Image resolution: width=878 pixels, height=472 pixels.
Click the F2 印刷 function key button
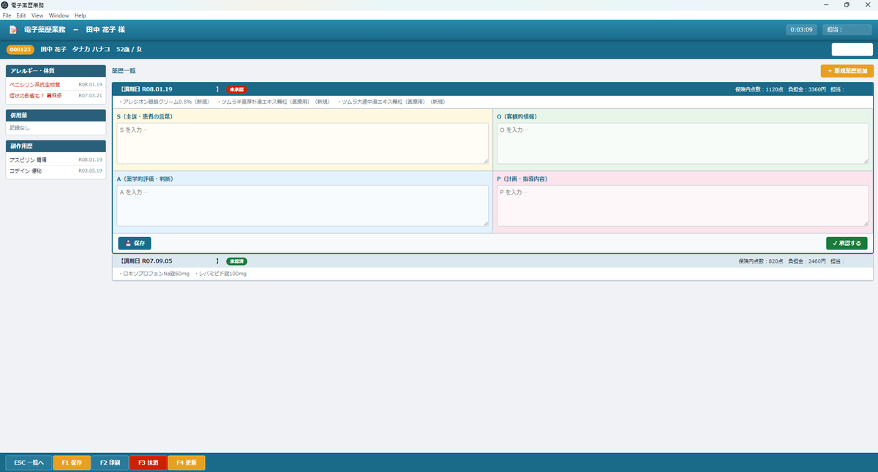tap(110, 462)
